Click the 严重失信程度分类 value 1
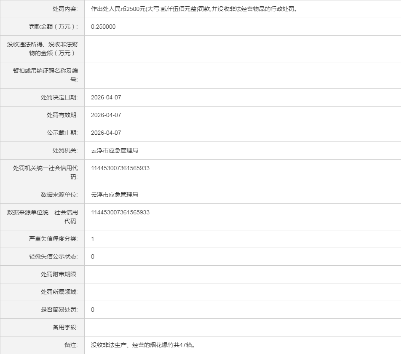 [93, 239]
